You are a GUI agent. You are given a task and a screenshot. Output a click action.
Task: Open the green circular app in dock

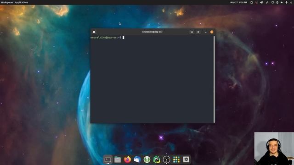147,159
